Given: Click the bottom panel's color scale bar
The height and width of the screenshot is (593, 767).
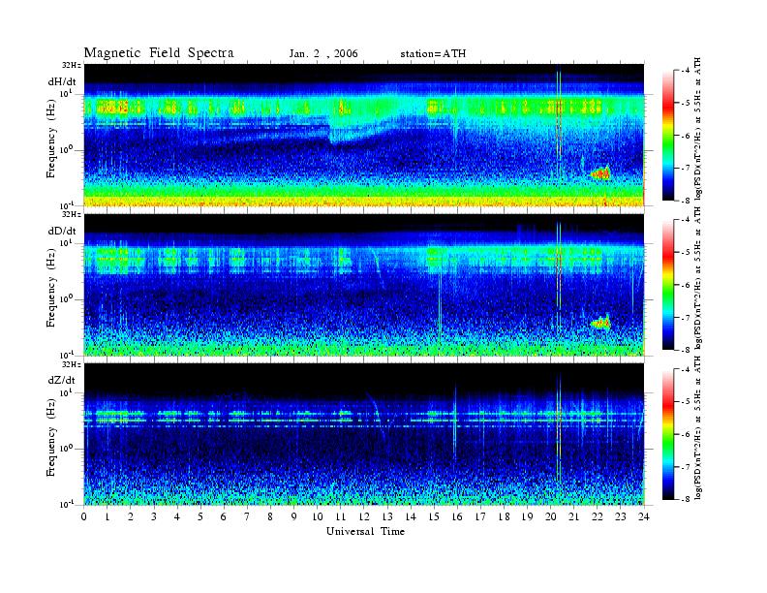Looking at the screenshot, I should [x=667, y=434].
